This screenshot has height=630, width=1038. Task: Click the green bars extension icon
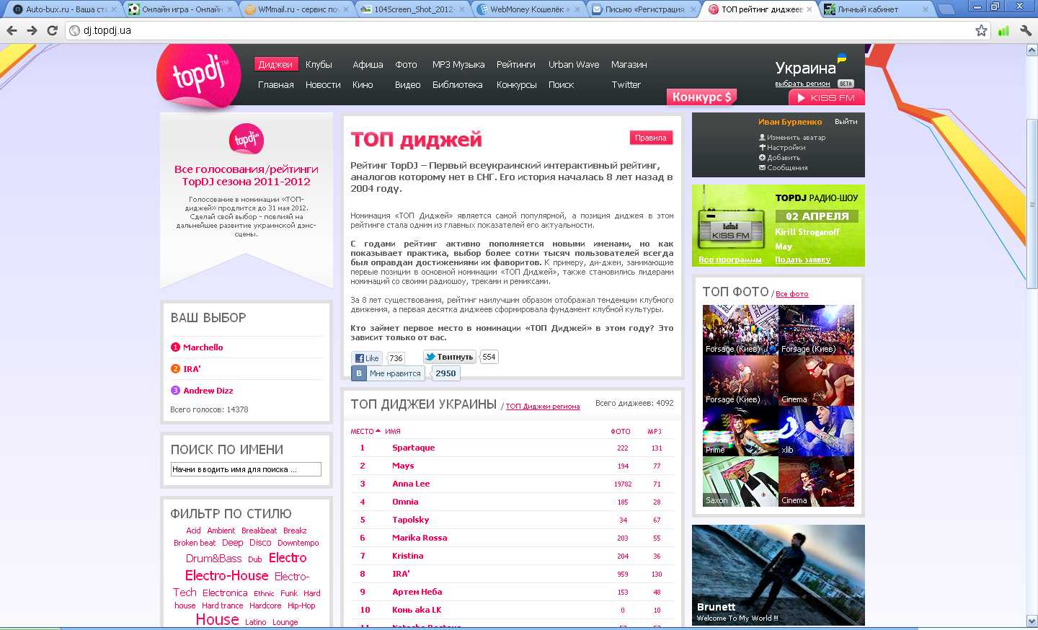point(1003,30)
